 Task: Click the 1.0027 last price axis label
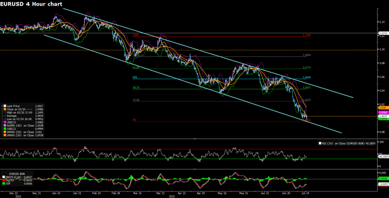(x=382, y=116)
